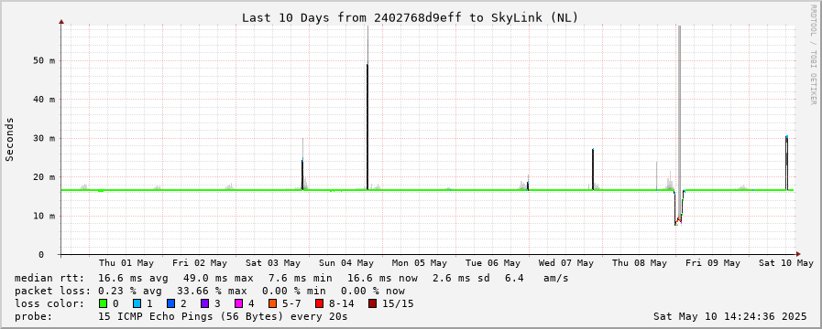Click the Wed 07 May axis label
822x329 pixels.
pyautogui.click(x=566, y=263)
